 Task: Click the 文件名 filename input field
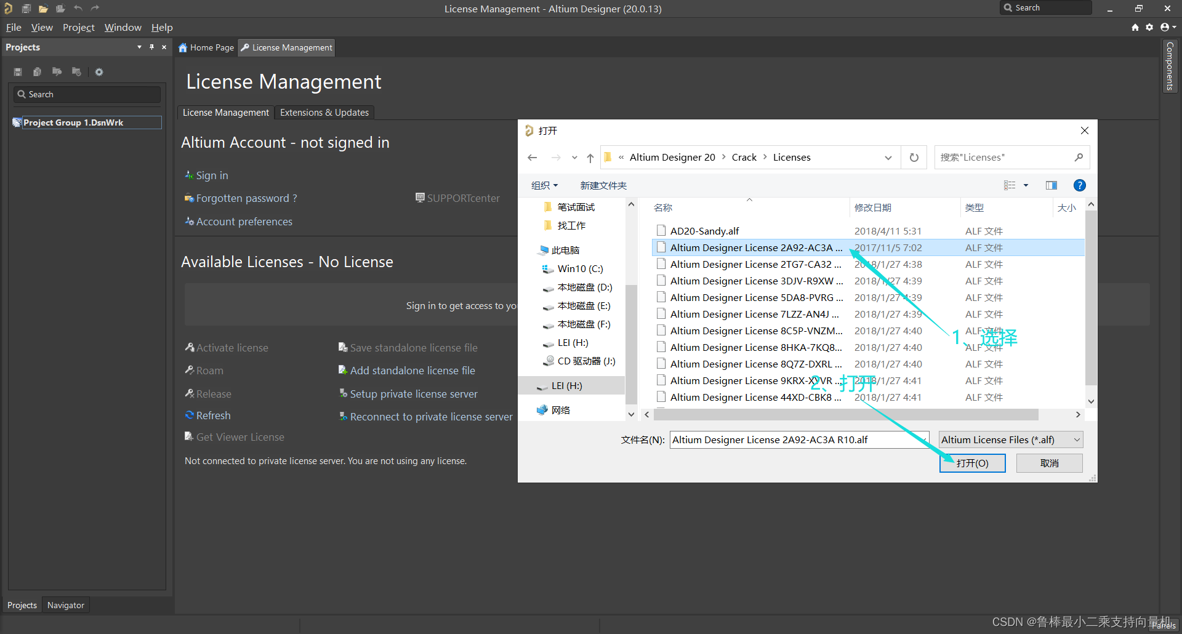click(x=798, y=439)
